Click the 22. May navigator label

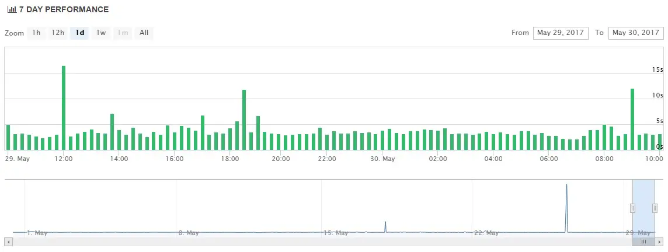(486, 233)
